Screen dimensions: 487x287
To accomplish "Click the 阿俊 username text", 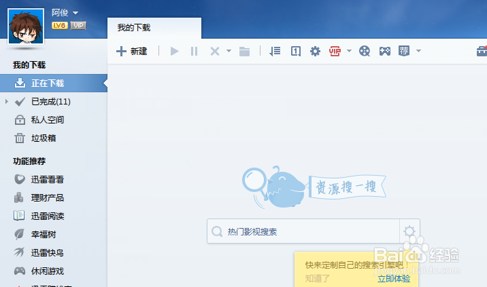I will pos(60,13).
